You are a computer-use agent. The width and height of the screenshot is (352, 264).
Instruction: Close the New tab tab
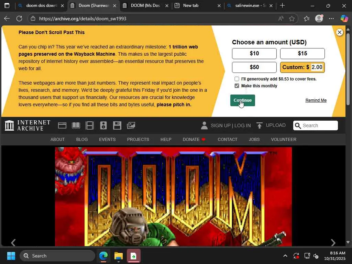click(219, 6)
